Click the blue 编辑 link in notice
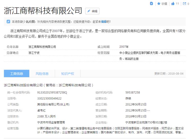The width and height of the screenshot is (191, 140). [x=103, y=22]
